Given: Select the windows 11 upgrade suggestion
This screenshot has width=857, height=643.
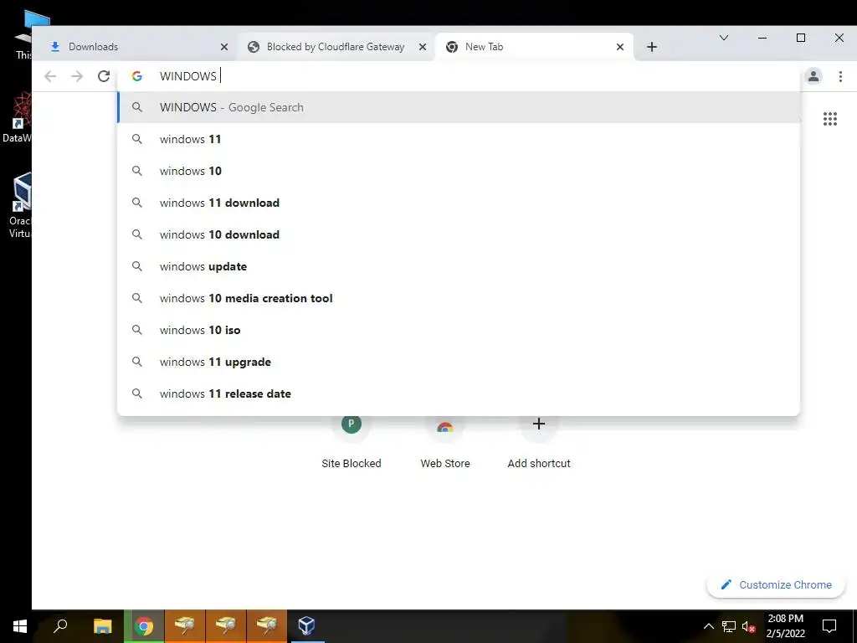Looking at the screenshot, I should [459, 362].
